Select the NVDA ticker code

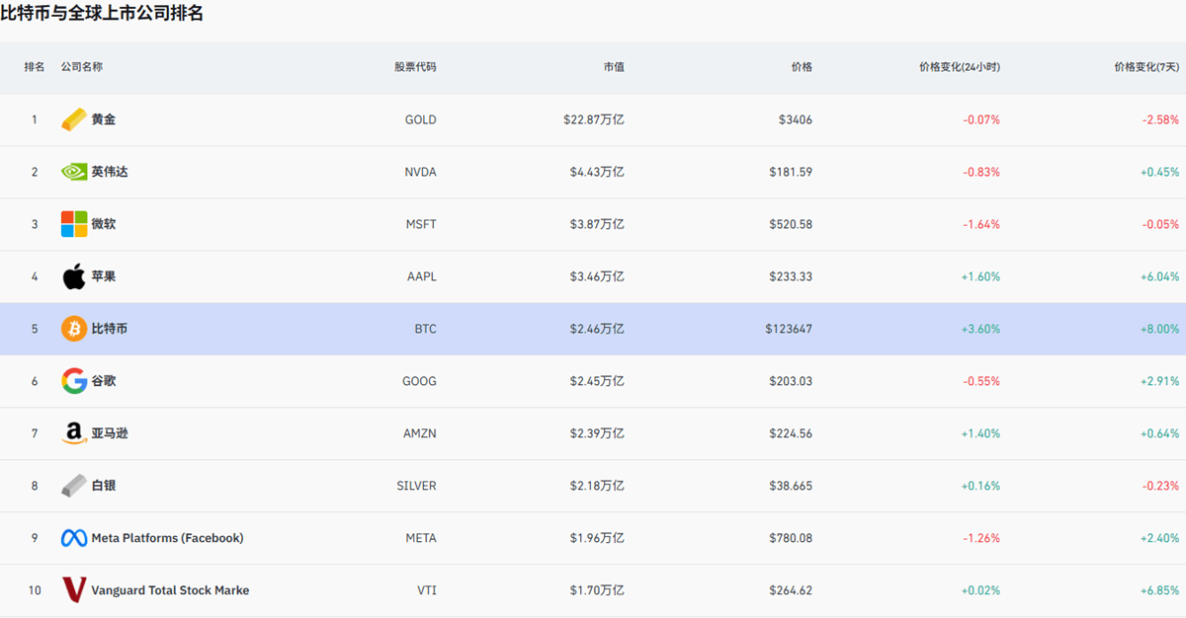point(420,172)
